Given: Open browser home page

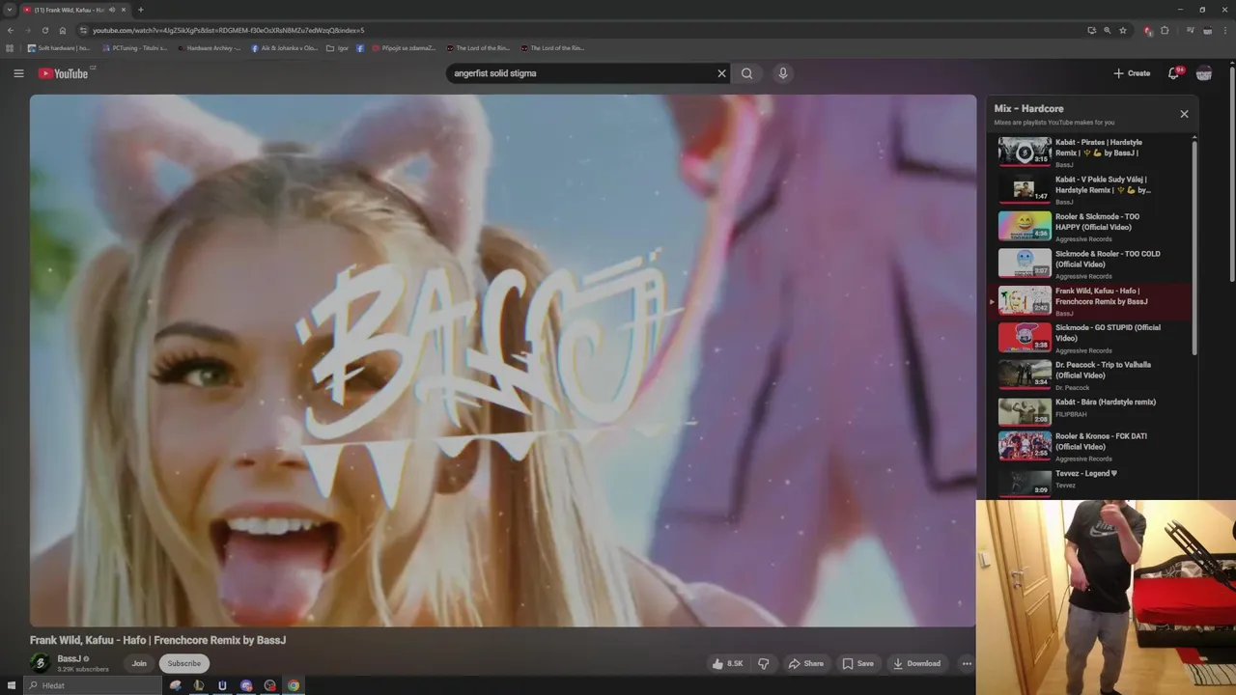Looking at the screenshot, I should [x=63, y=30].
